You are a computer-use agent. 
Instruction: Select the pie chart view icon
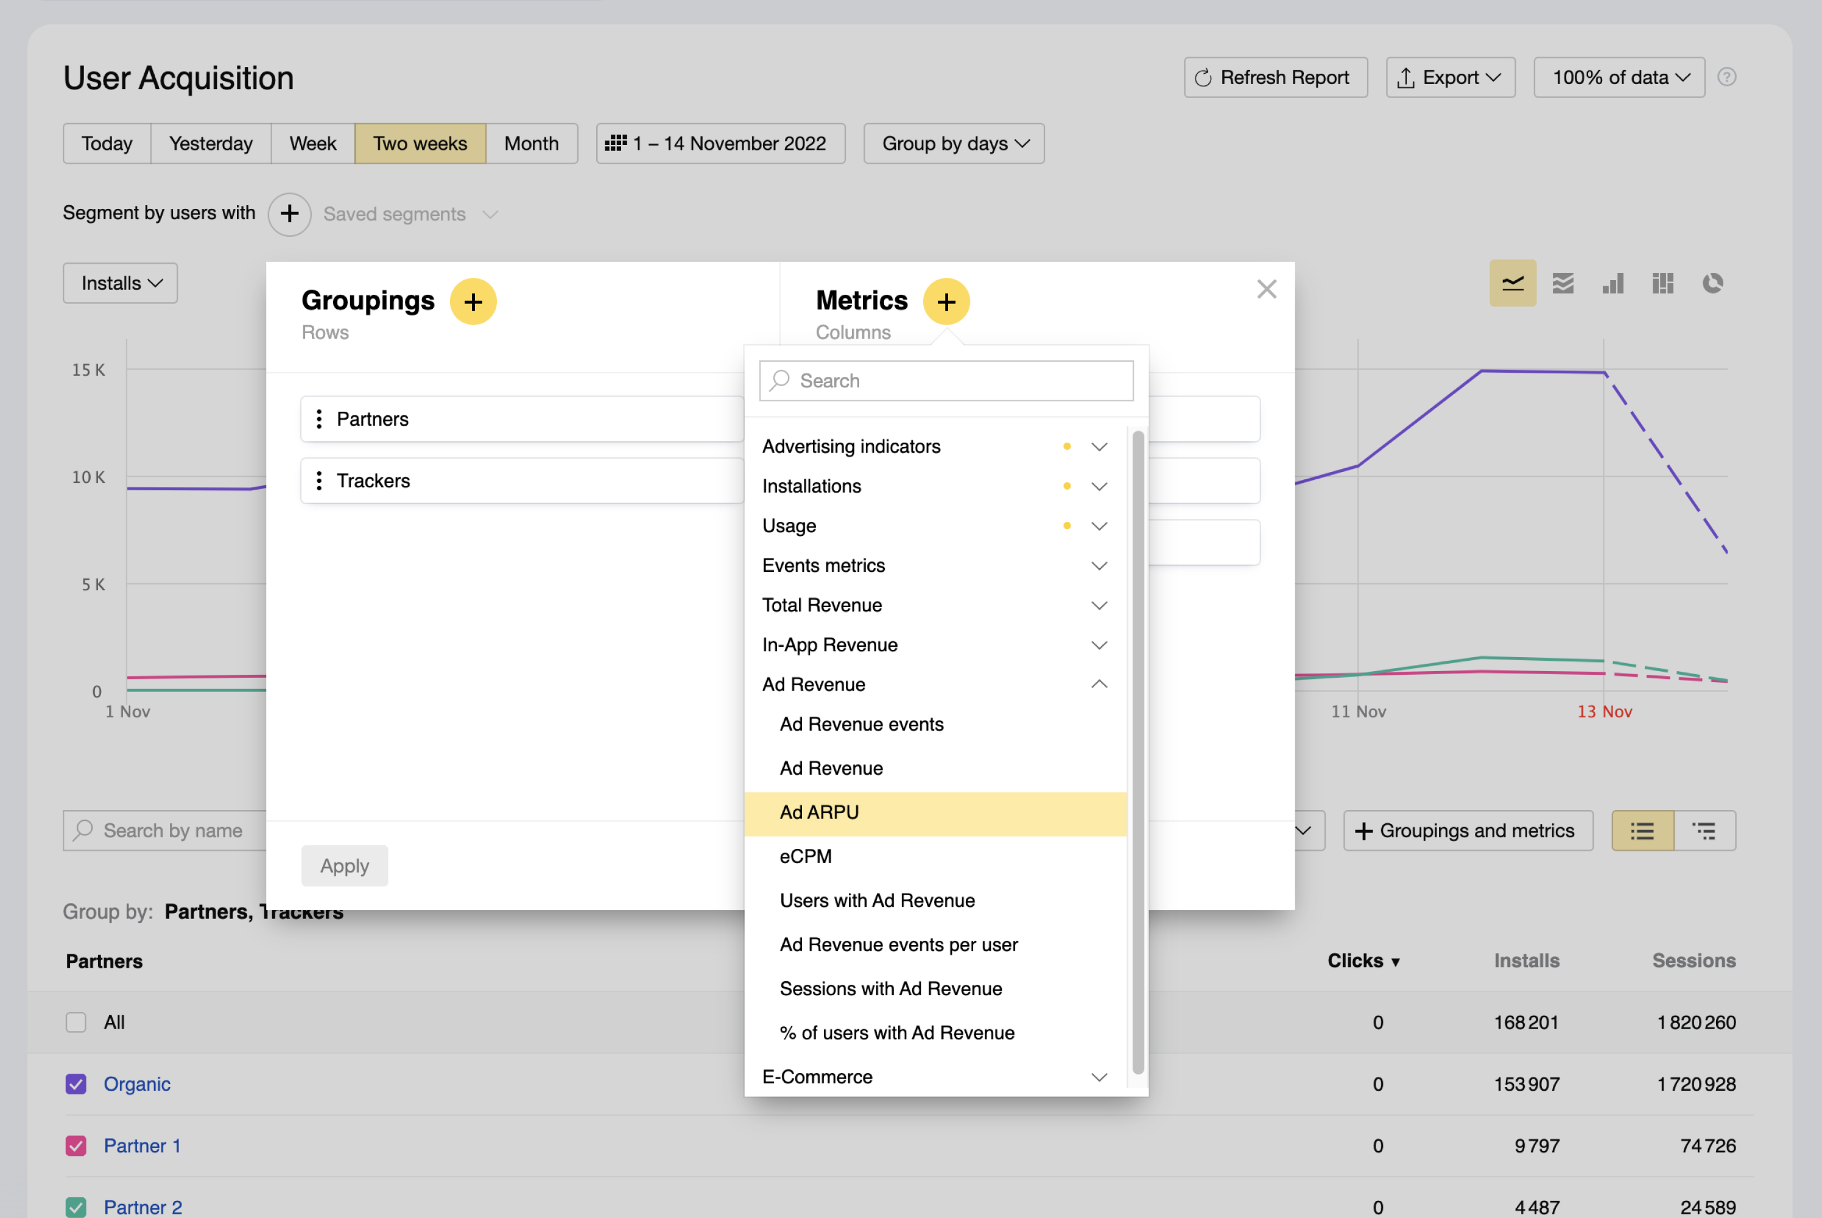tap(1713, 283)
